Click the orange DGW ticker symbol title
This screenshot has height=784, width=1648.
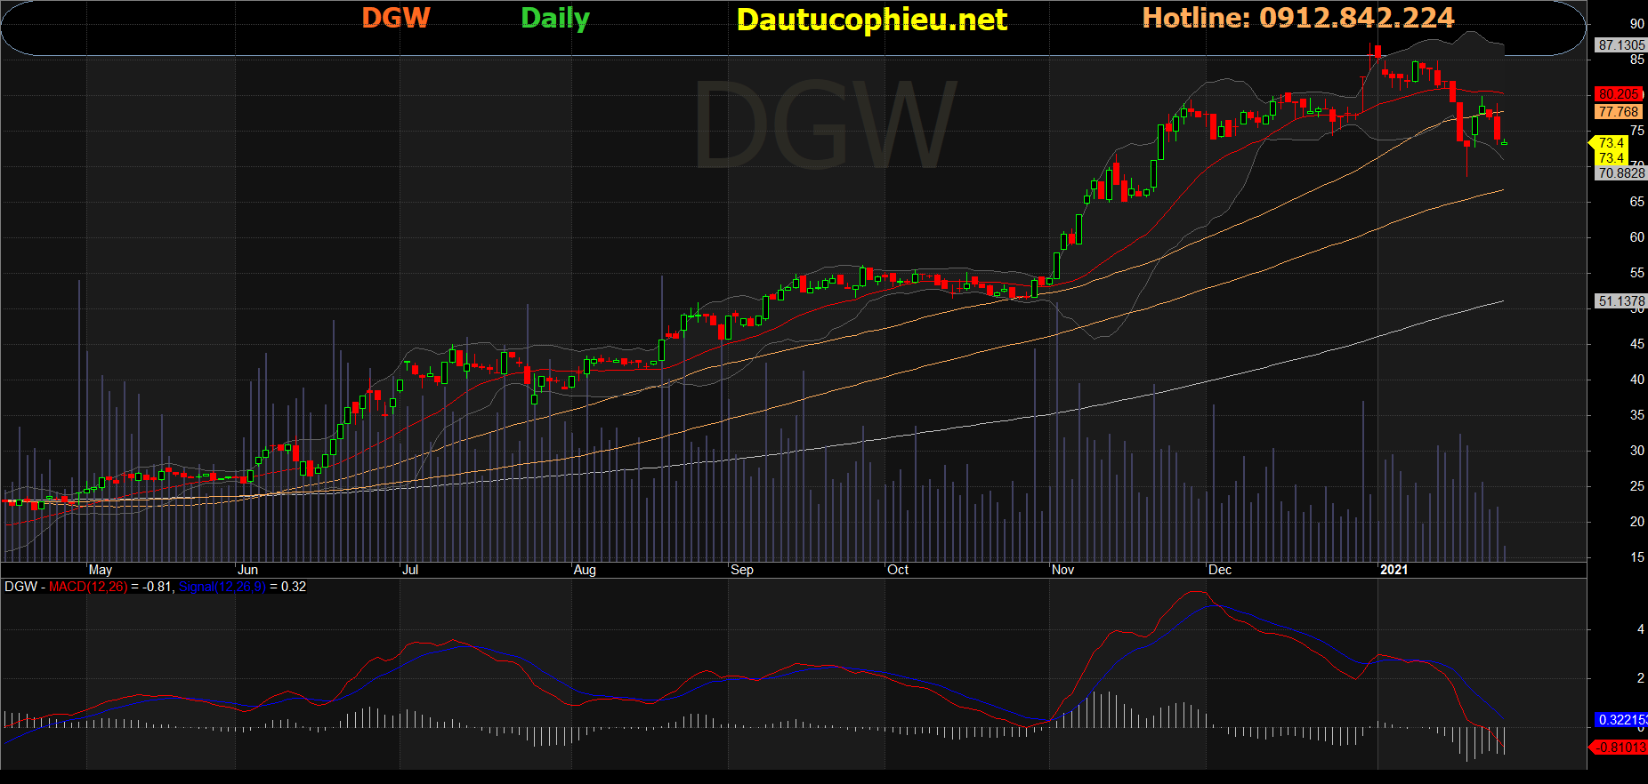click(x=395, y=18)
